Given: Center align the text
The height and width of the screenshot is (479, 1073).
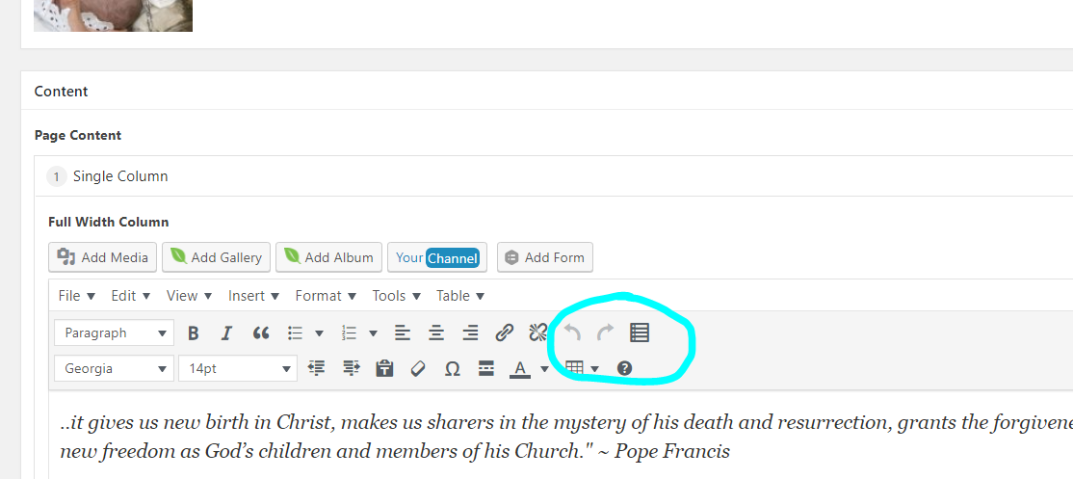Looking at the screenshot, I should pos(436,333).
